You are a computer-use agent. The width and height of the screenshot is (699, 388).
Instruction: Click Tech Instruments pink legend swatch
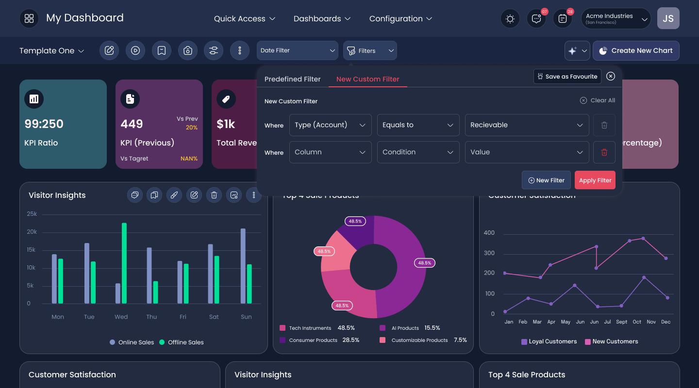(283, 328)
